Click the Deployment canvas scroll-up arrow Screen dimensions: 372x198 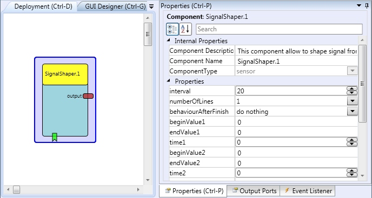coord(148,18)
